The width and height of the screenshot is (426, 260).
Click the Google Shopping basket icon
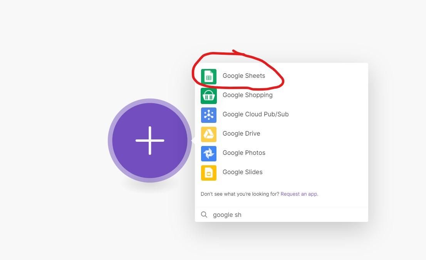pyautogui.click(x=209, y=96)
